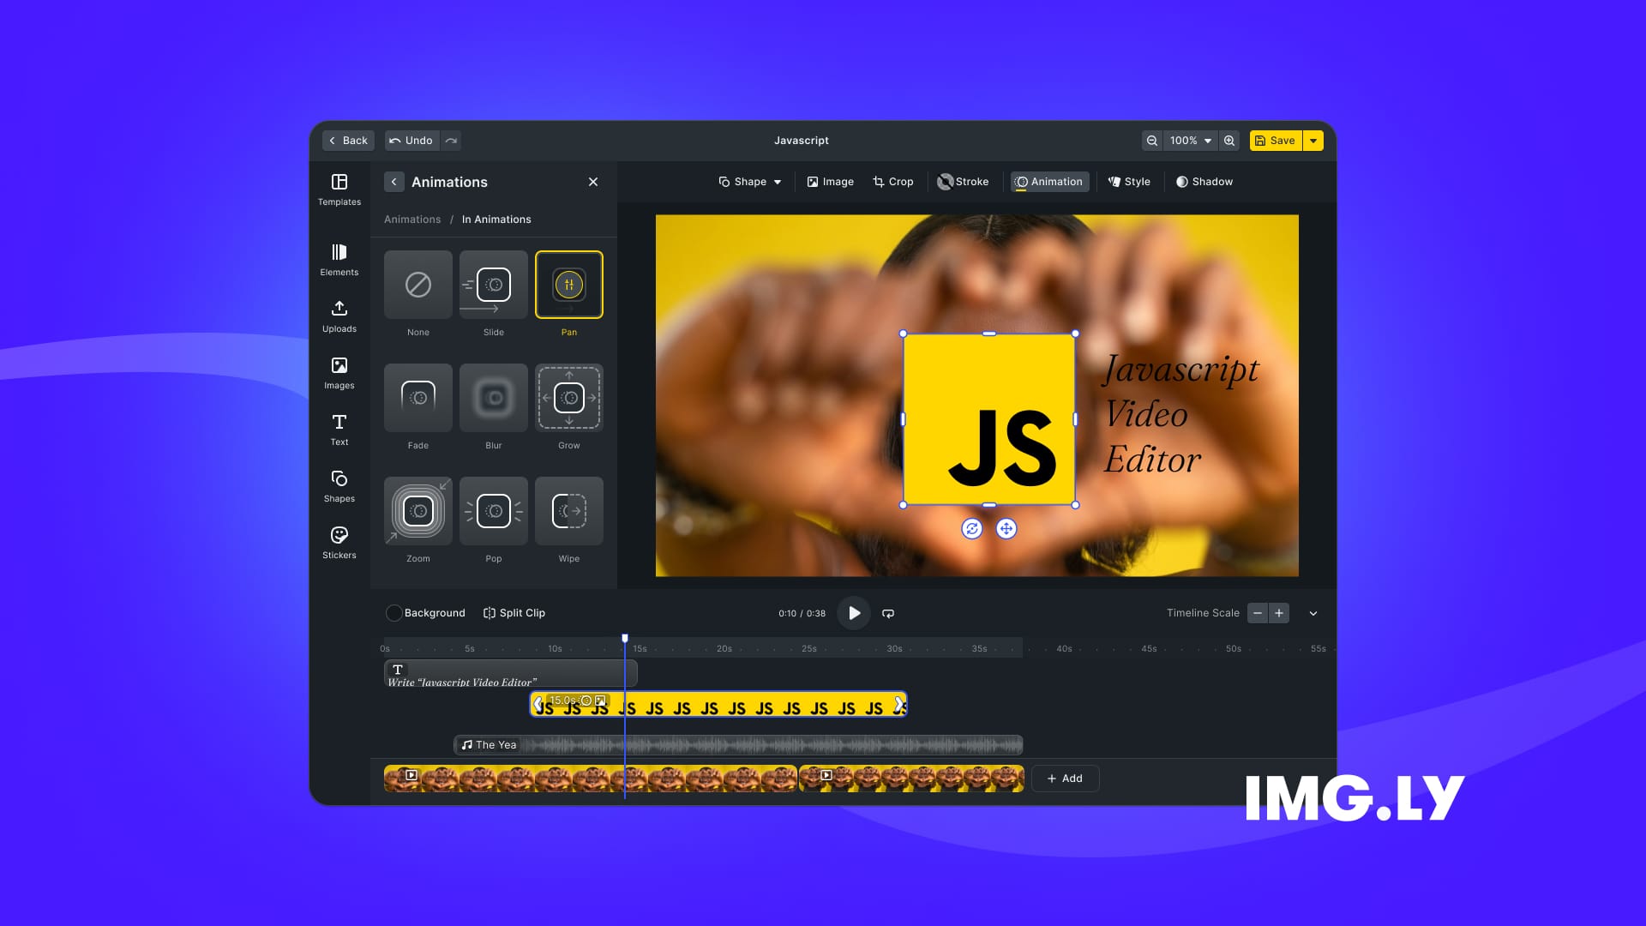The width and height of the screenshot is (1646, 926).
Task: Click the Stroke tab in properties
Action: tap(962, 182)
